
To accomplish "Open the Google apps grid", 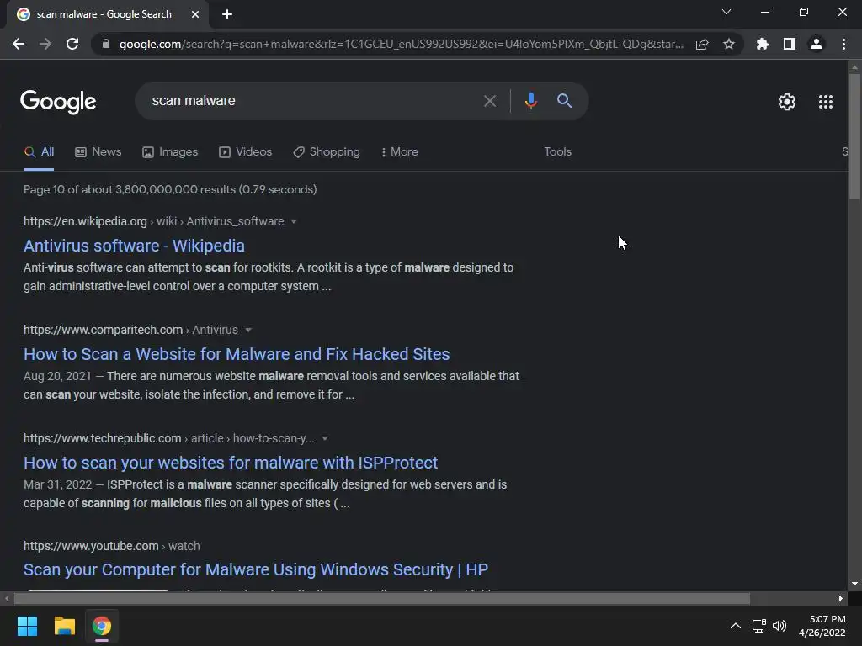I will point(826,102).
